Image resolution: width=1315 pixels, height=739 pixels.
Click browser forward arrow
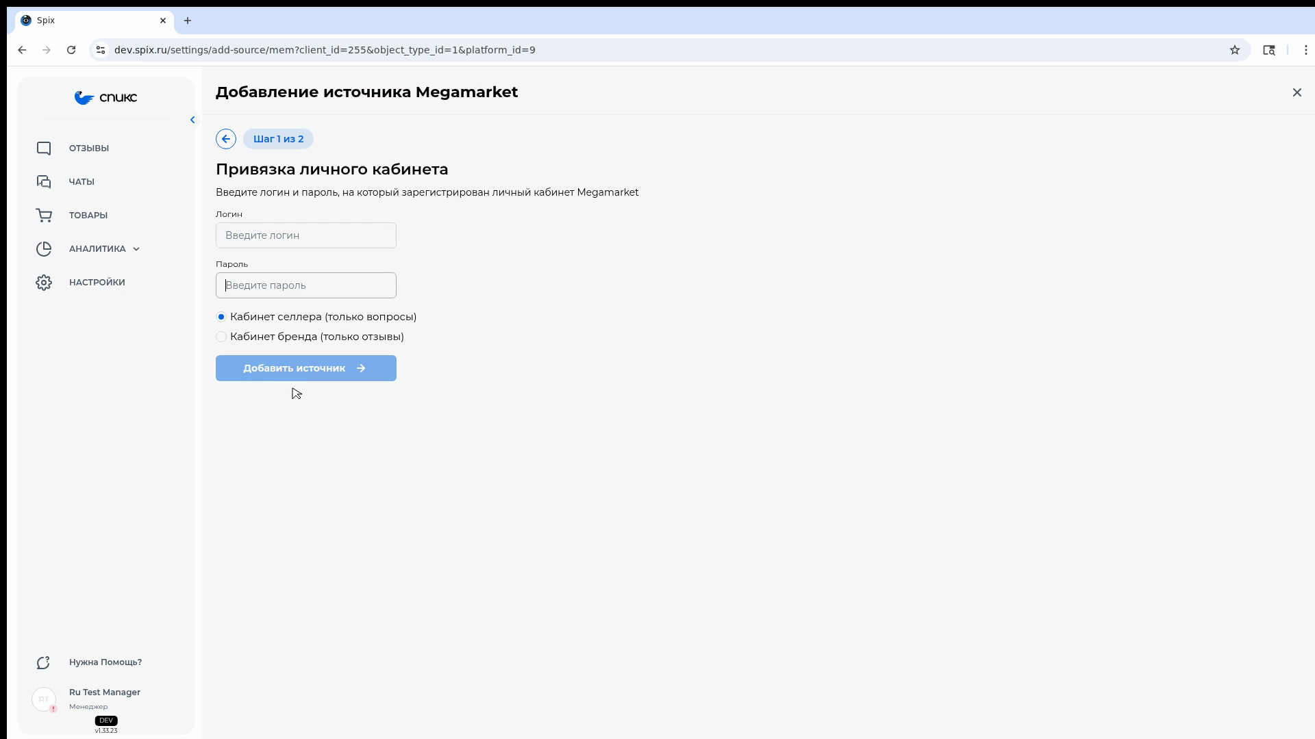click(x=47, y=50)
